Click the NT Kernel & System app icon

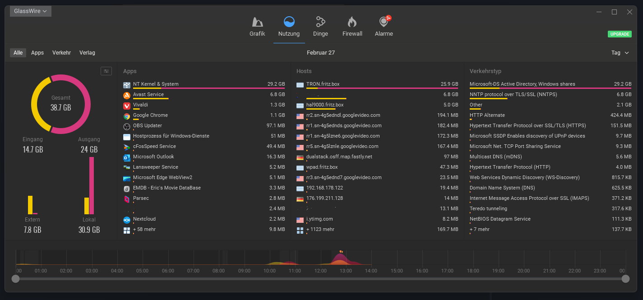click(127, 85)
